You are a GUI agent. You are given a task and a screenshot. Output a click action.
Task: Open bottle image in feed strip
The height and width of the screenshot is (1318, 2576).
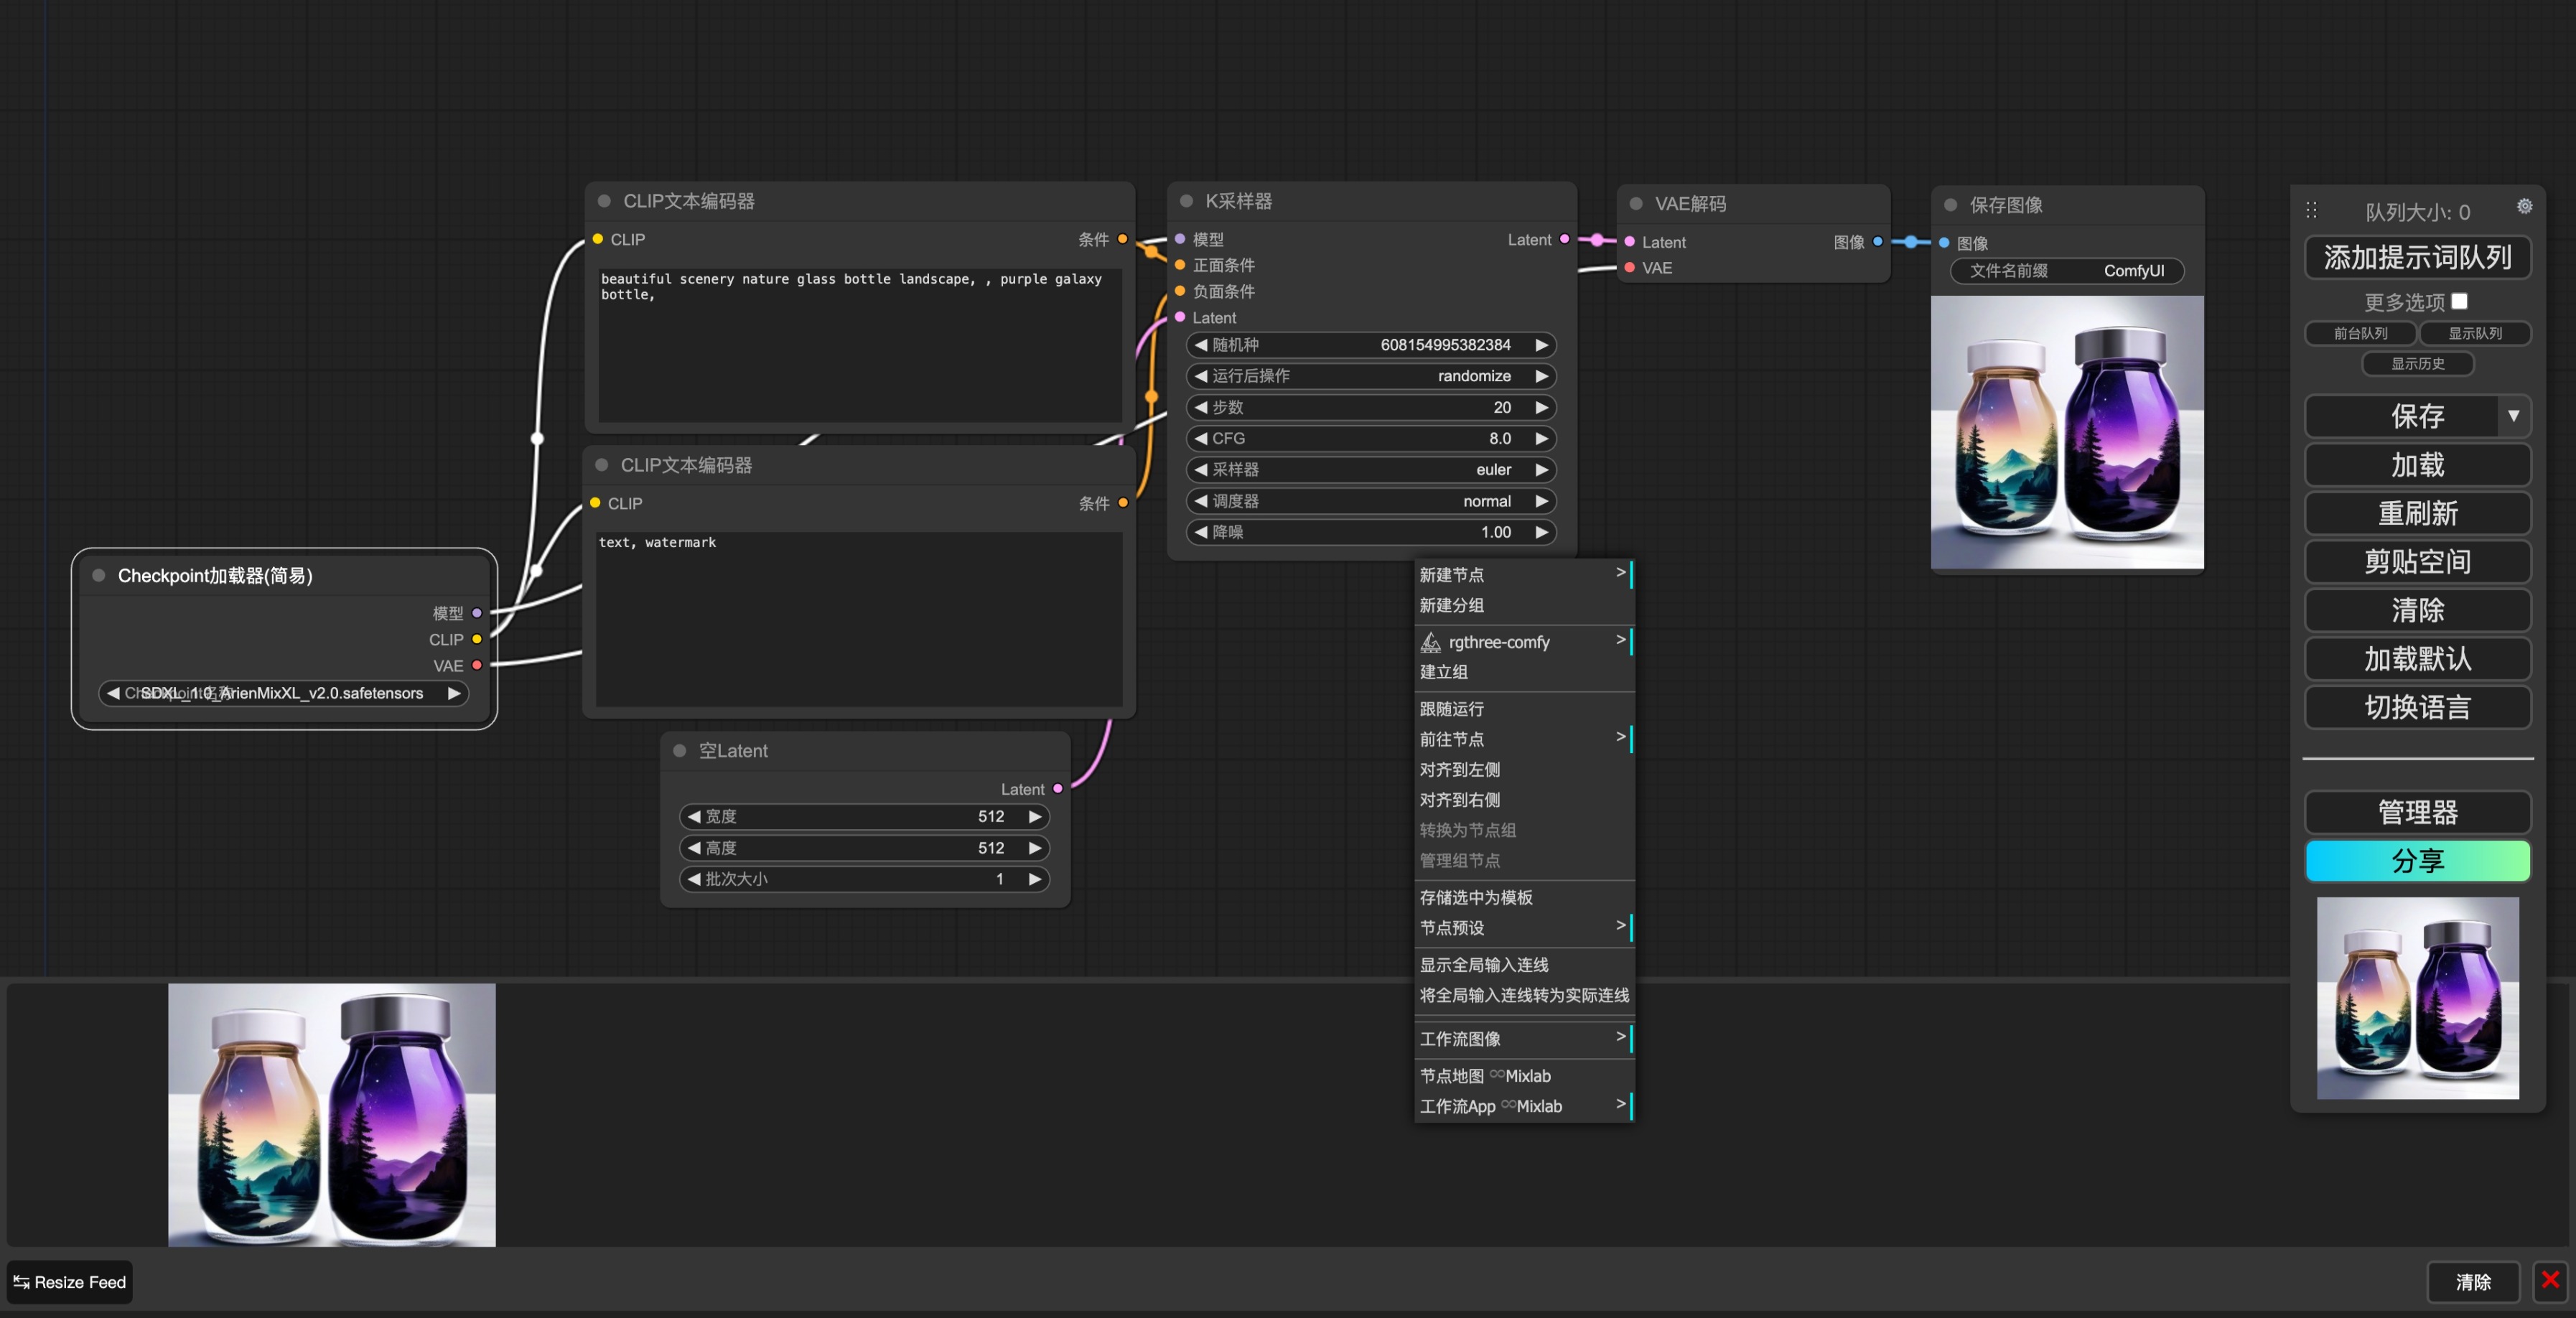pos(332,1115)
